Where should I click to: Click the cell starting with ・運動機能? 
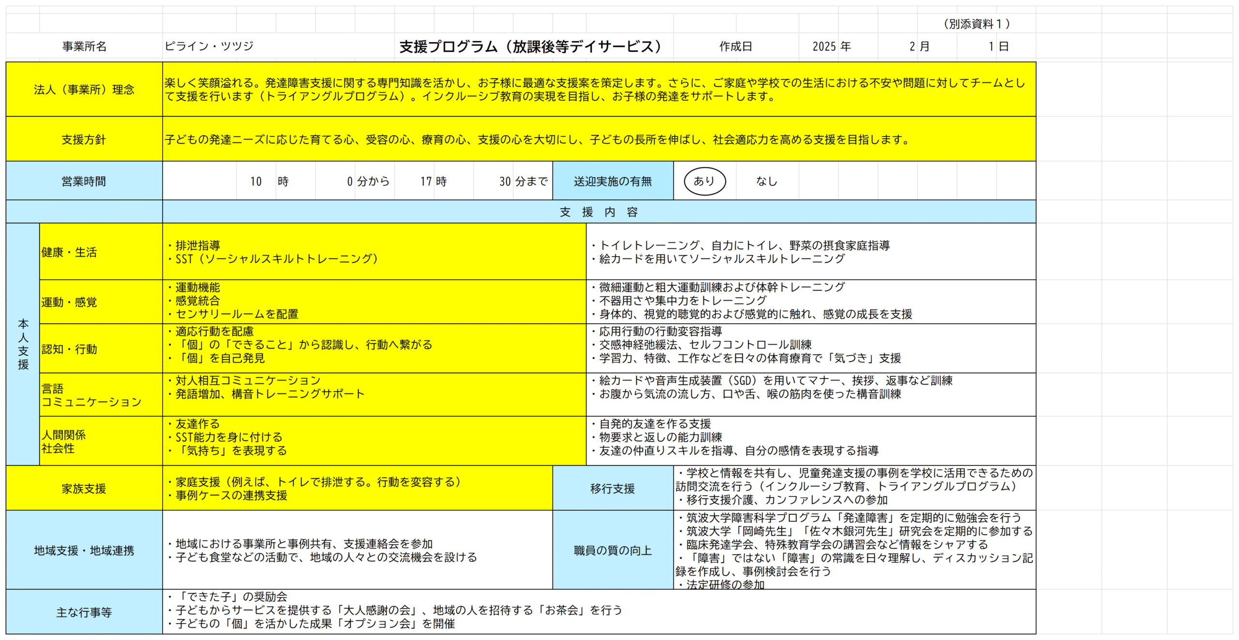pos(375,302)
